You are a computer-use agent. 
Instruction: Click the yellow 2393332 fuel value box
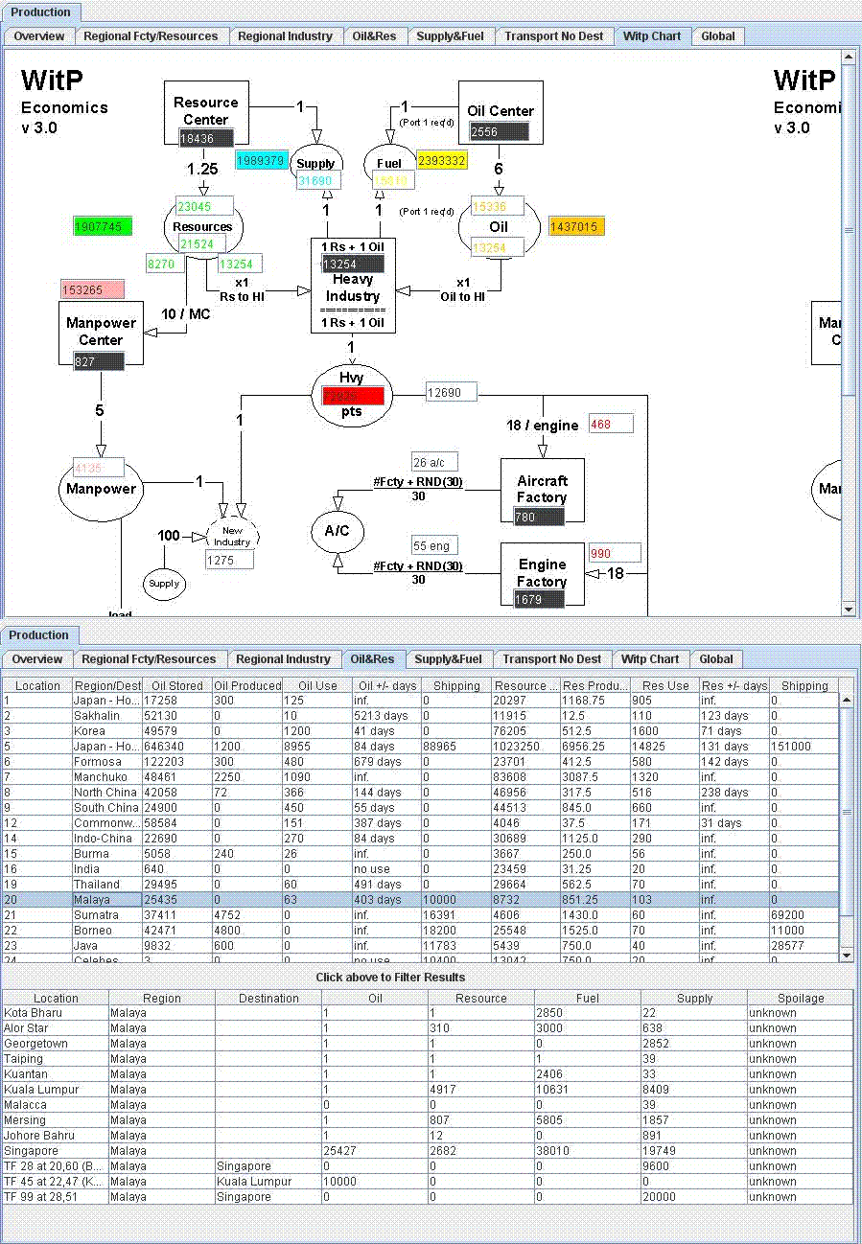pyautogui.click(x=442, y=161)
